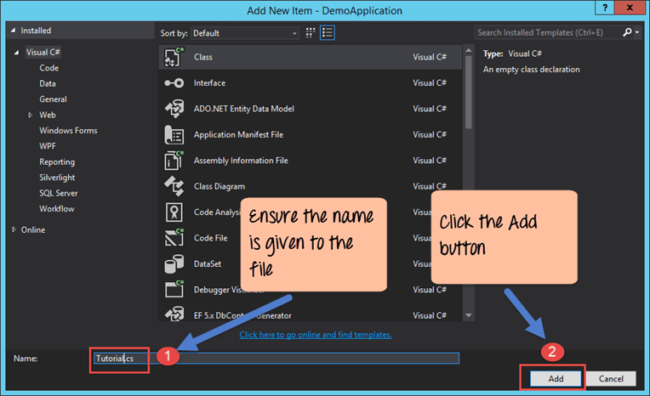Select the DataSet template icon

(x=174, y=264)
